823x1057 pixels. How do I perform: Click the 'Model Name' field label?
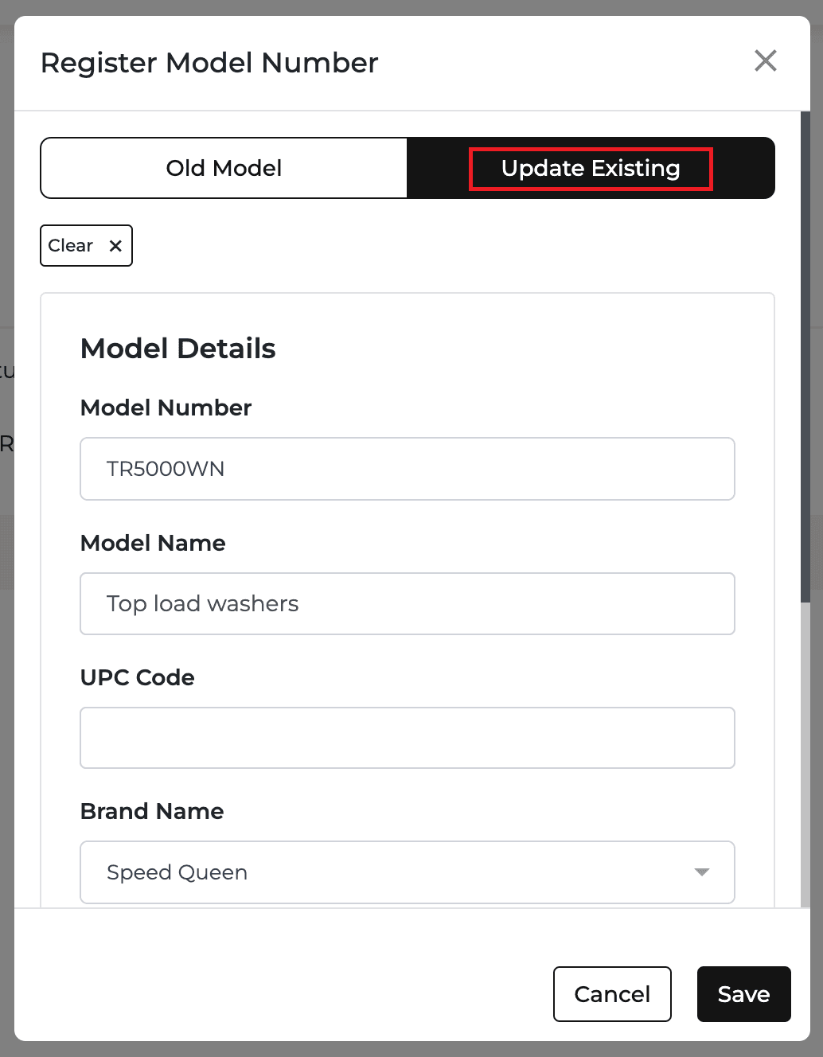tap(153, 543)
